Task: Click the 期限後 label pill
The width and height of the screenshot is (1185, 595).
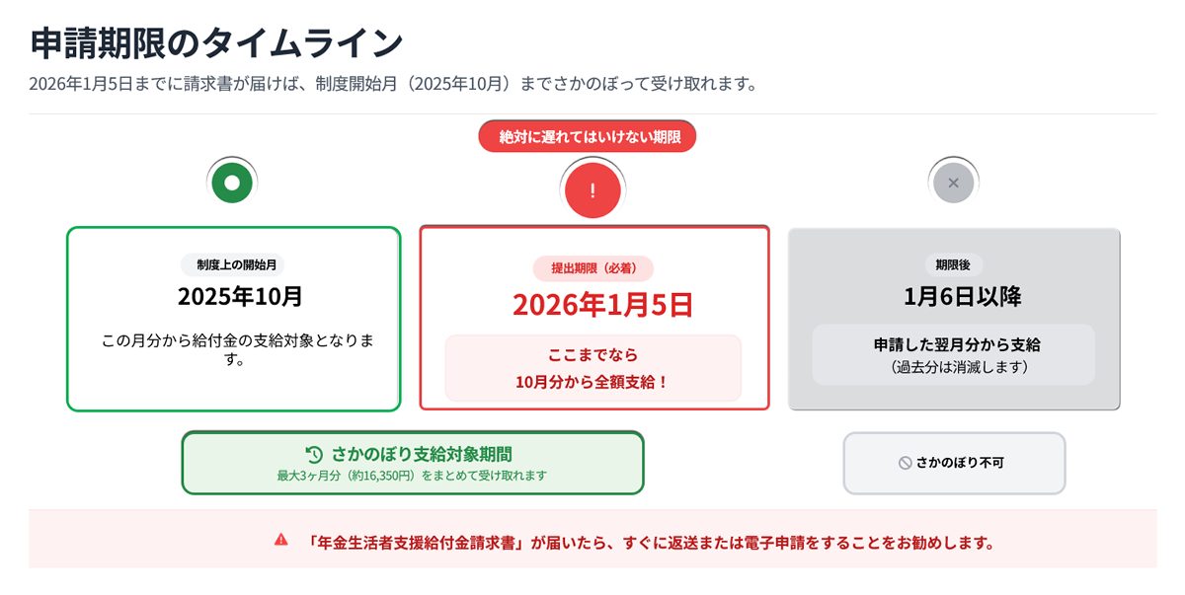Action: tap(954, 264)
